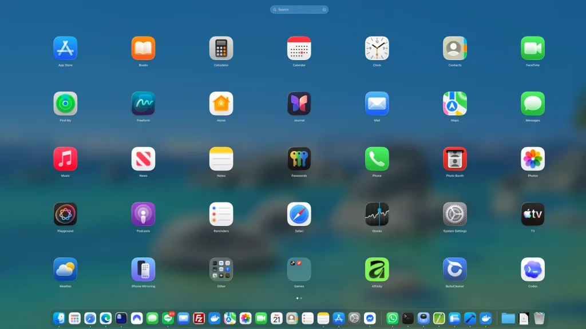Launch the Passwords app
This screenshot has width=586, height=329.
[x=299, y=159]
